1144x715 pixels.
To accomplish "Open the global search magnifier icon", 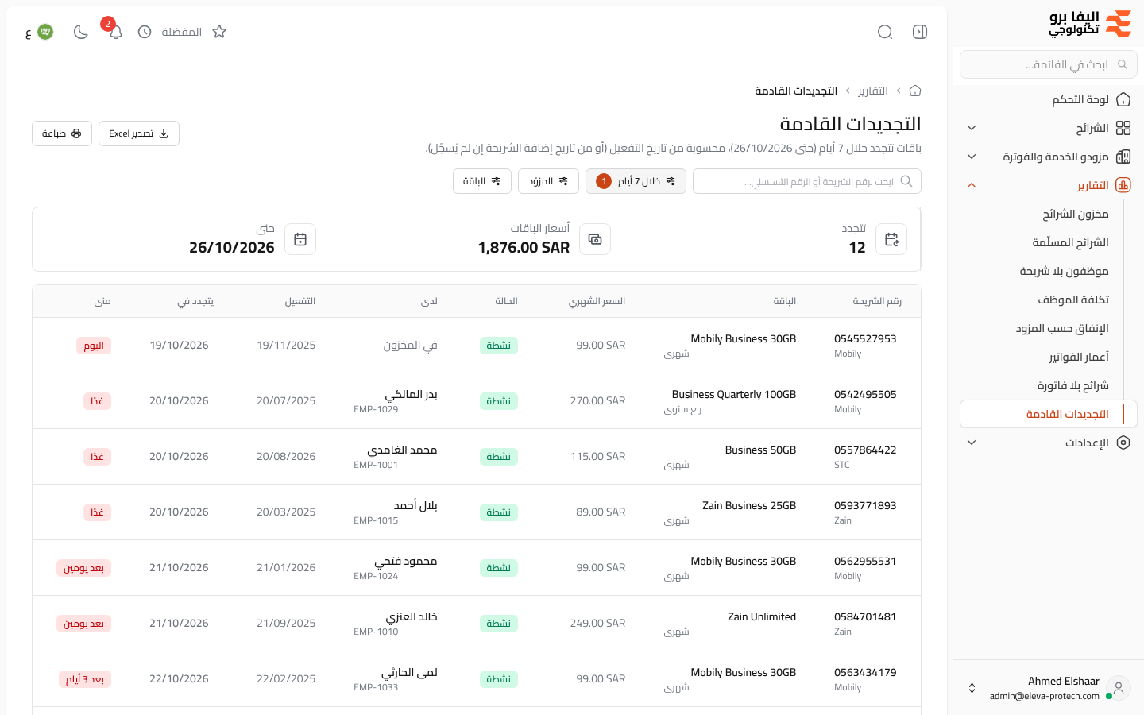I will tap(885, 32).
